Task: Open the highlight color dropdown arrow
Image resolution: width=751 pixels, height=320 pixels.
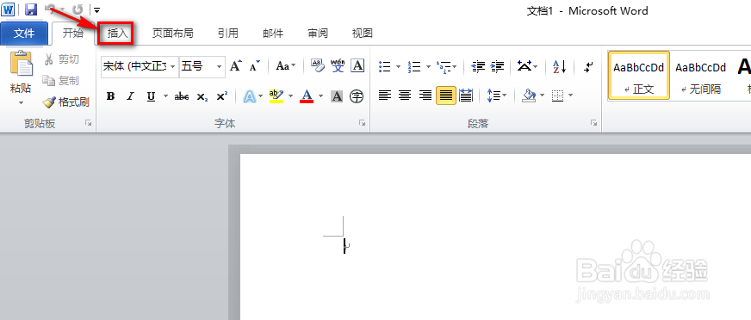Action: click(290, 96)
